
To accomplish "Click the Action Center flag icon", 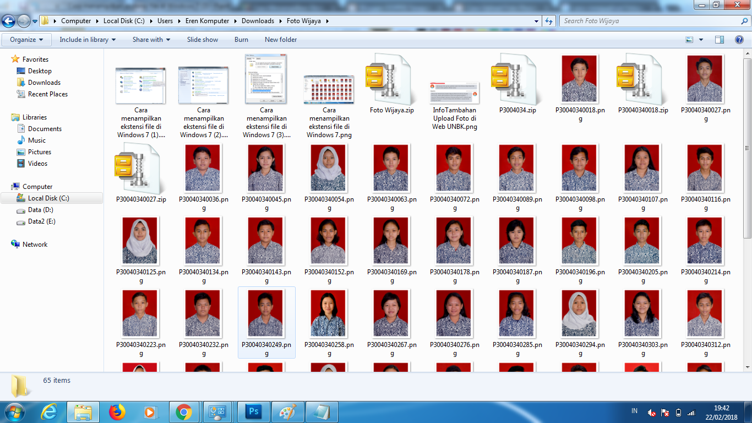I will point(665,413).
